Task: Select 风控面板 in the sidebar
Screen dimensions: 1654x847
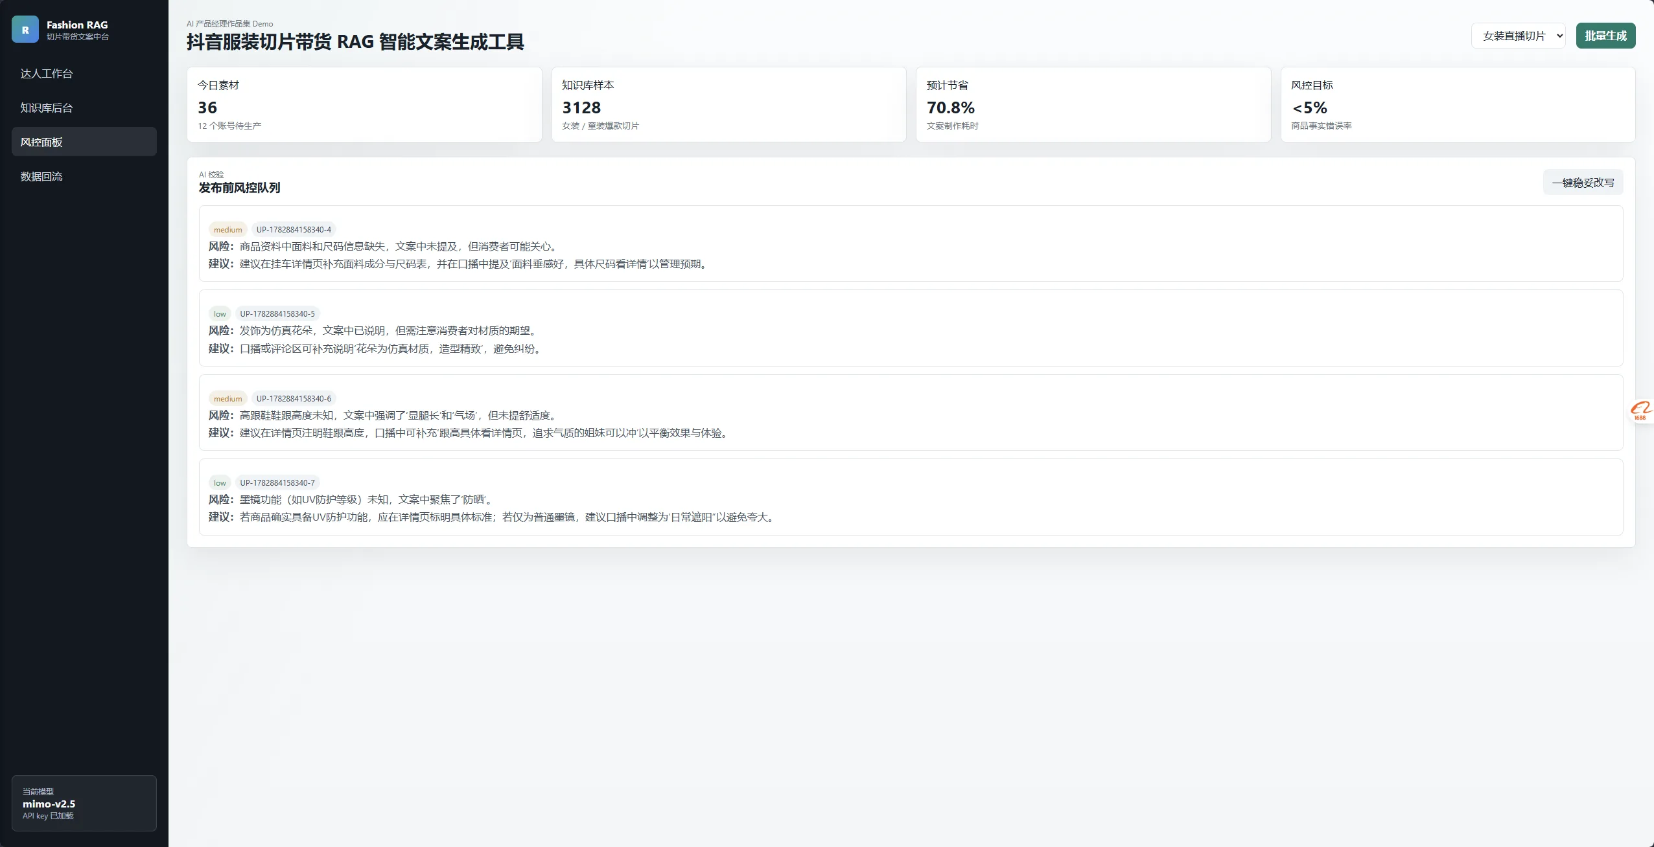Action: tap(84, 142)
